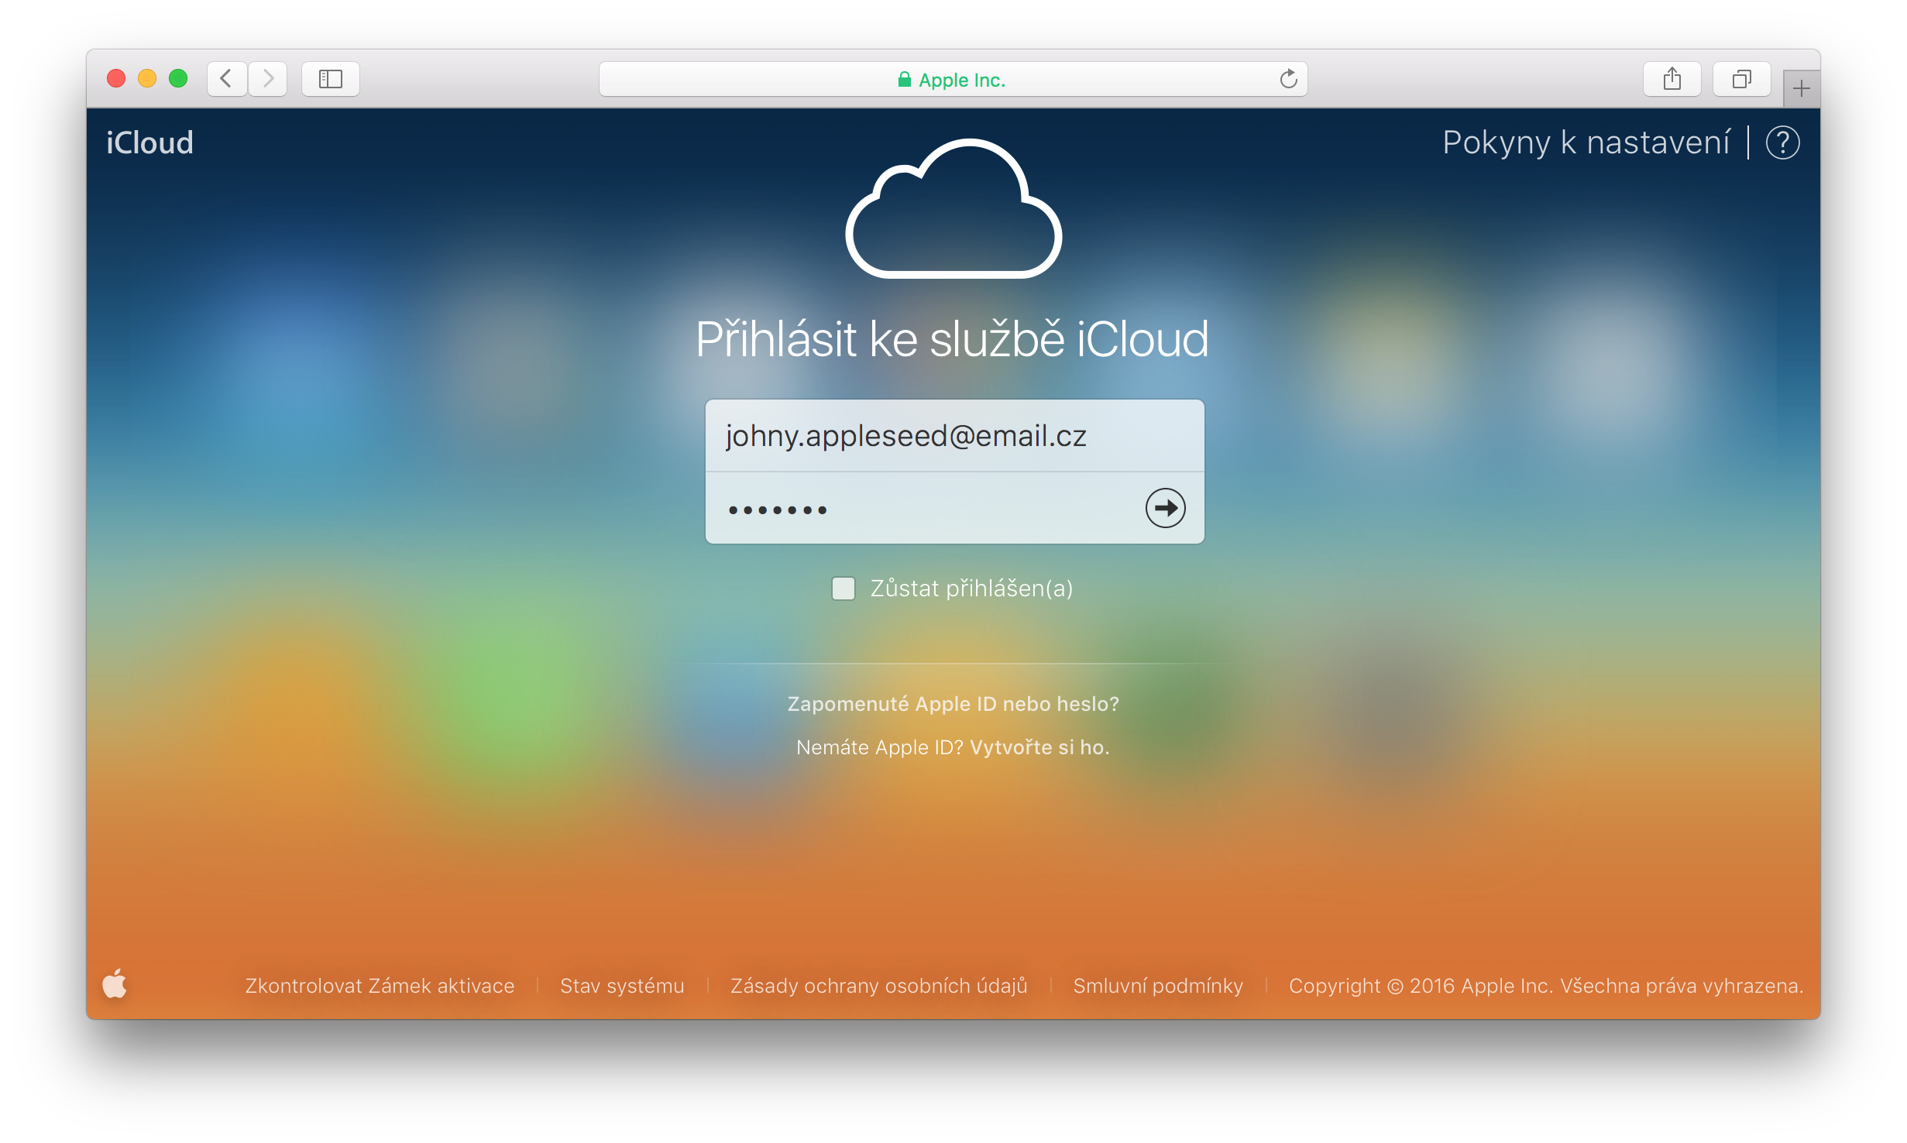
Task: Minimize the window with yellow button
Action: click(x=147, y=79)
